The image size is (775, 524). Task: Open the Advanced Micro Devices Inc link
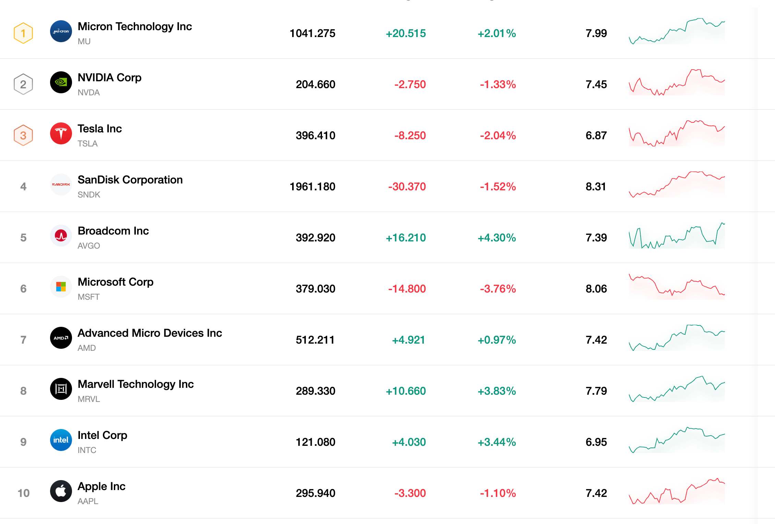[150, 333]
